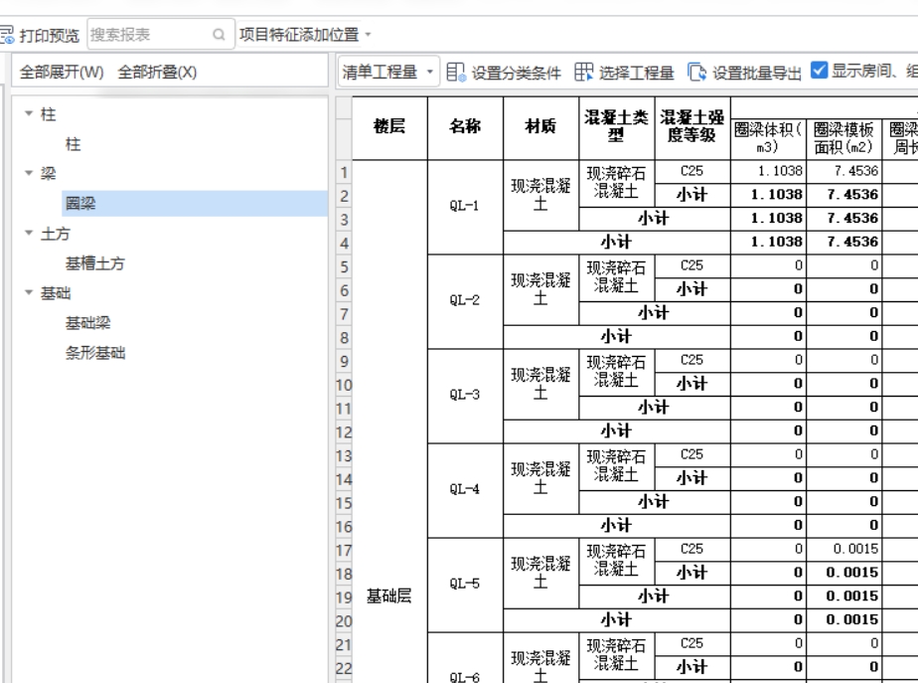The image size is (918, 683).
Task: Click the QL-3 name cell
Action: (465, 396)
